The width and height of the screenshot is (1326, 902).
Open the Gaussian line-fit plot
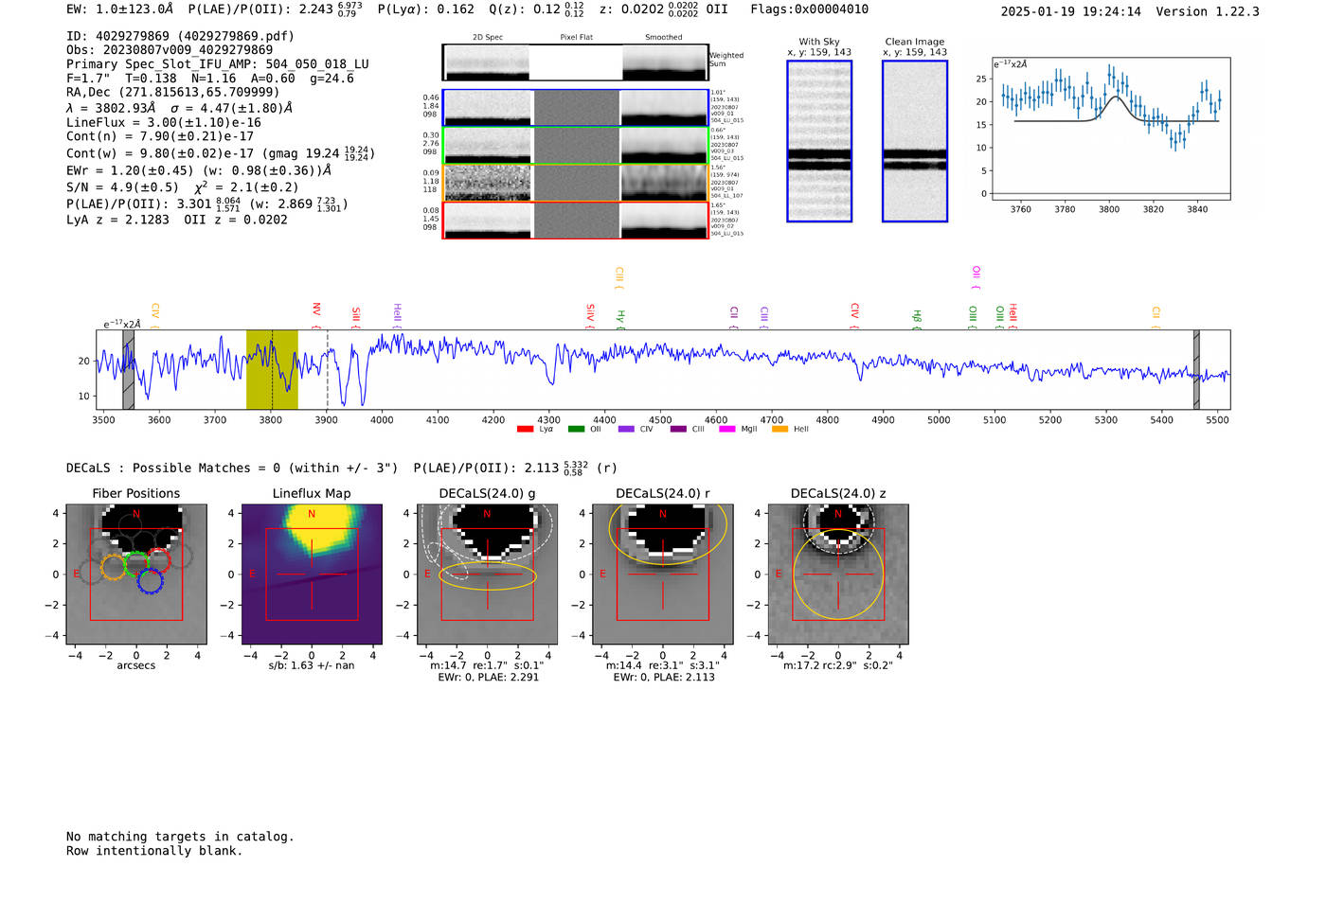[1111, 129]
